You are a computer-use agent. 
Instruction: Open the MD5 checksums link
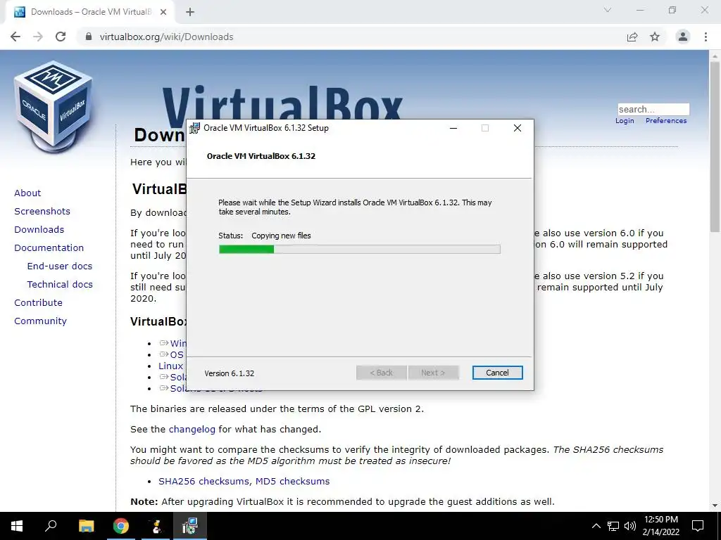[292, 481]
